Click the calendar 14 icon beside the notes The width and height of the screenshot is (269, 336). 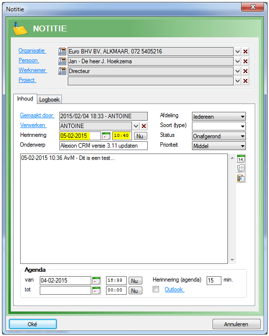click(241, 158)
